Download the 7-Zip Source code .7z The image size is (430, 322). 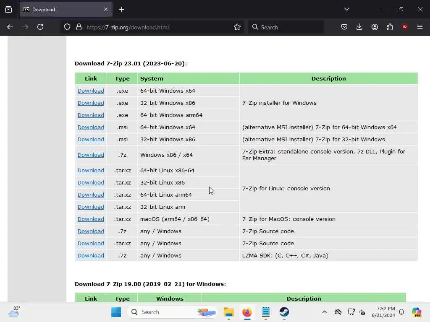[x=91, y=231]
